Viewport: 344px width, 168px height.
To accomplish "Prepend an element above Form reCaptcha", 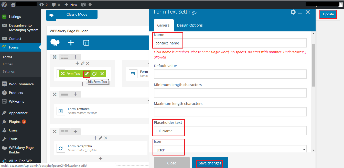I will pos(95,138).
